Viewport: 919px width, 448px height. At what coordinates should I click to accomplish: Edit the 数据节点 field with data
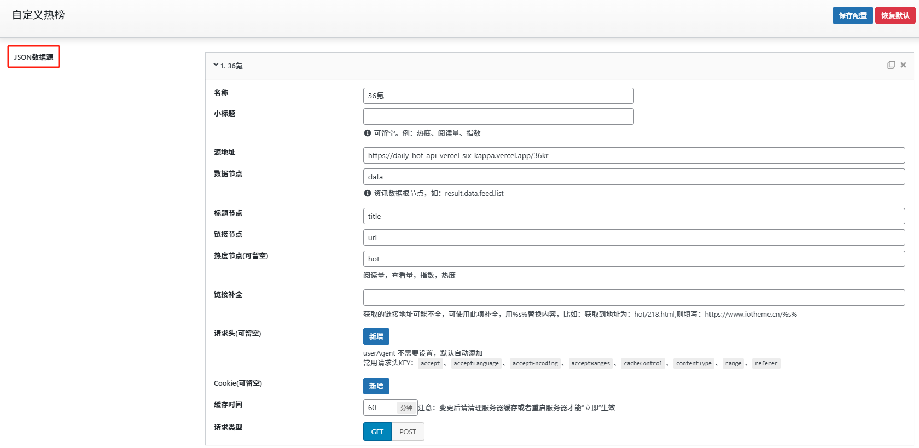[x=634, y=177]
